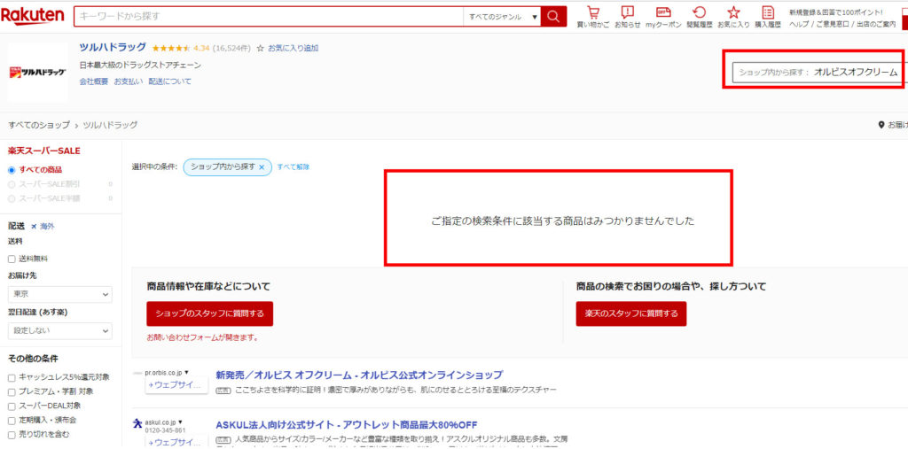
Task: Click the red magnifier search button
Action: [x=553, y=17]
